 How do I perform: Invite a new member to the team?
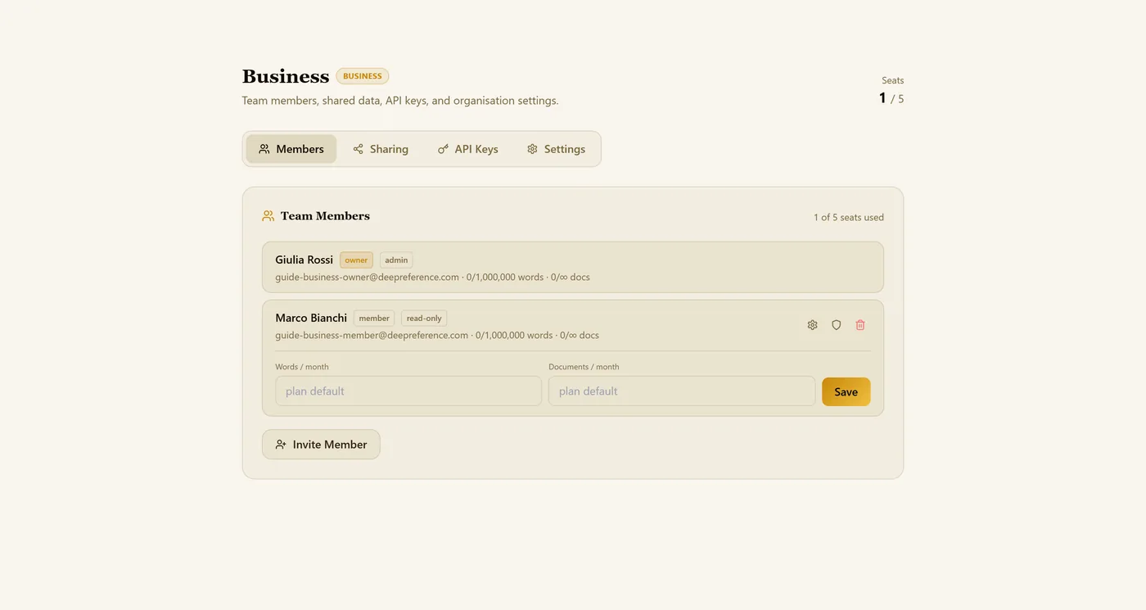tap(321, 445)
